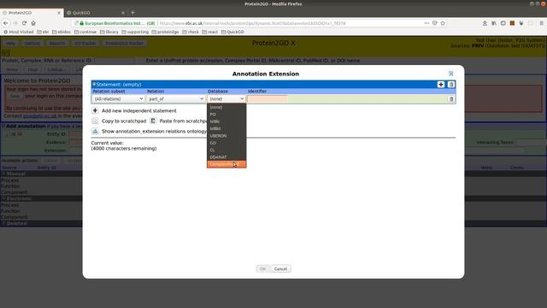Click the browser Forward arrow
This screenshot has height=308, width=547.
point(15,23)
